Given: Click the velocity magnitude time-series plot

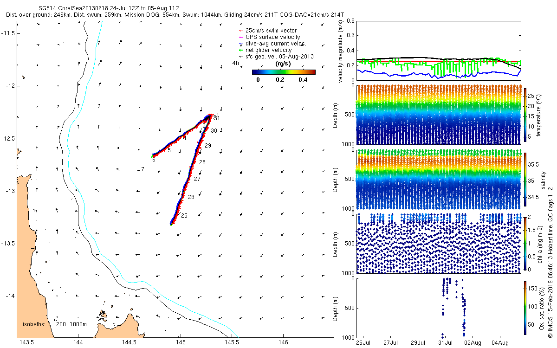Looking at the screenshot, I should coord(438,51).
